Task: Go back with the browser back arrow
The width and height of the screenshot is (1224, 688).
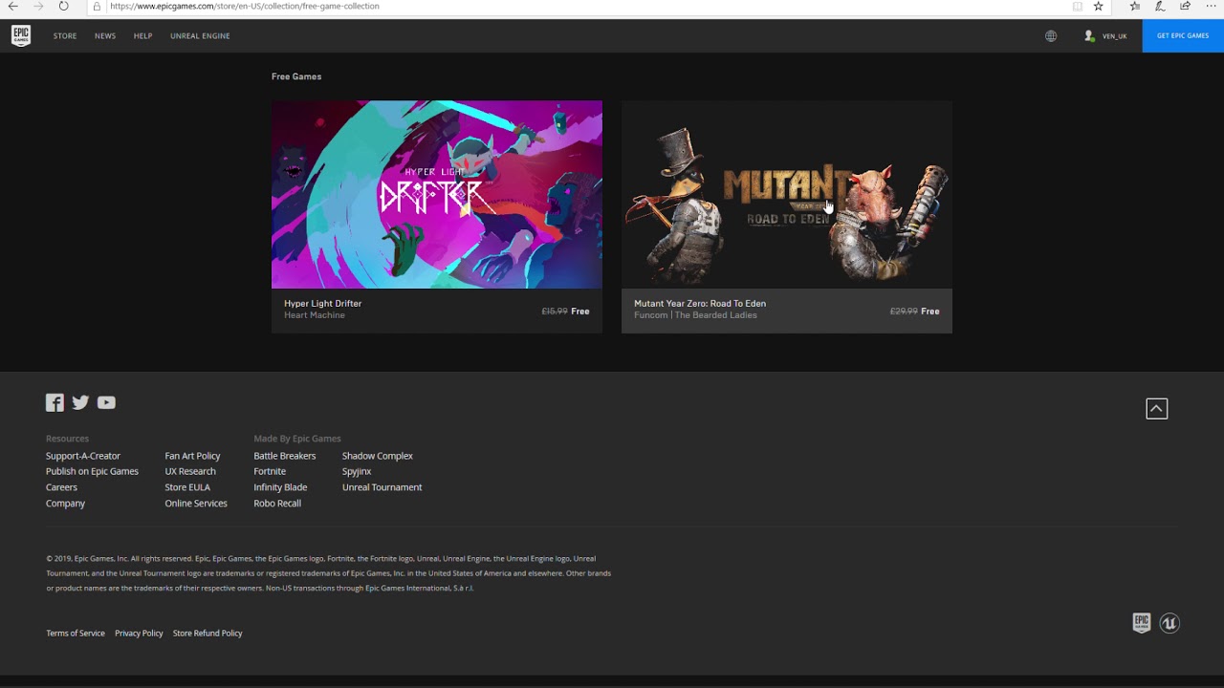Action: [x=13, y=6]
